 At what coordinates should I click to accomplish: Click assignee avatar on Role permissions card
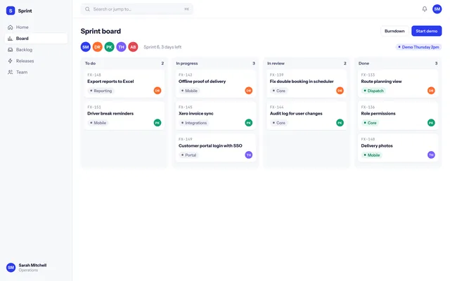[x=431, y=123]
